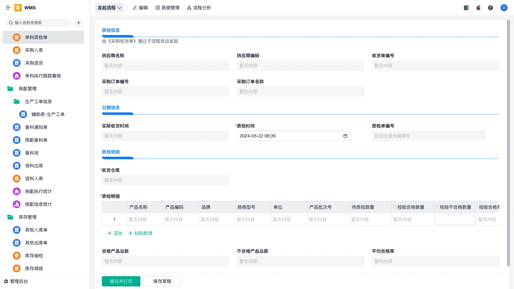Click the notebook icon in top bar
This screenshot has height=289, width=514.
pyautogui.click(x=466, y=8)
